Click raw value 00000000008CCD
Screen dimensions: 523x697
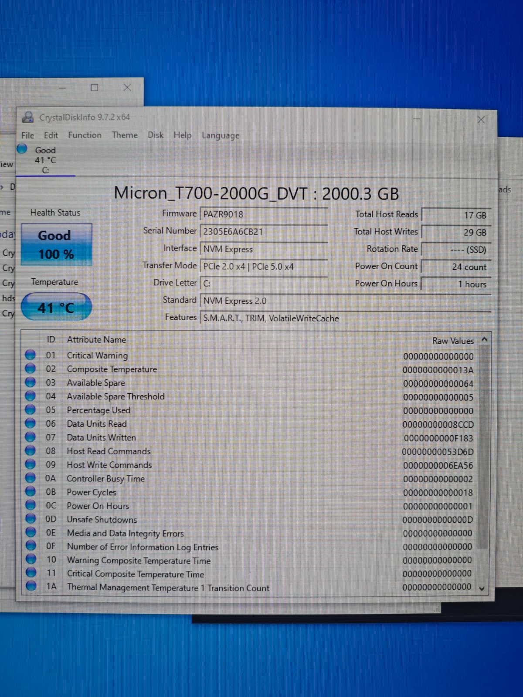[438, 424]
